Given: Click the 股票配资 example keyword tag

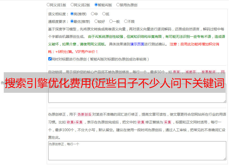Looking at the screenshot, I should click(209, 72).
